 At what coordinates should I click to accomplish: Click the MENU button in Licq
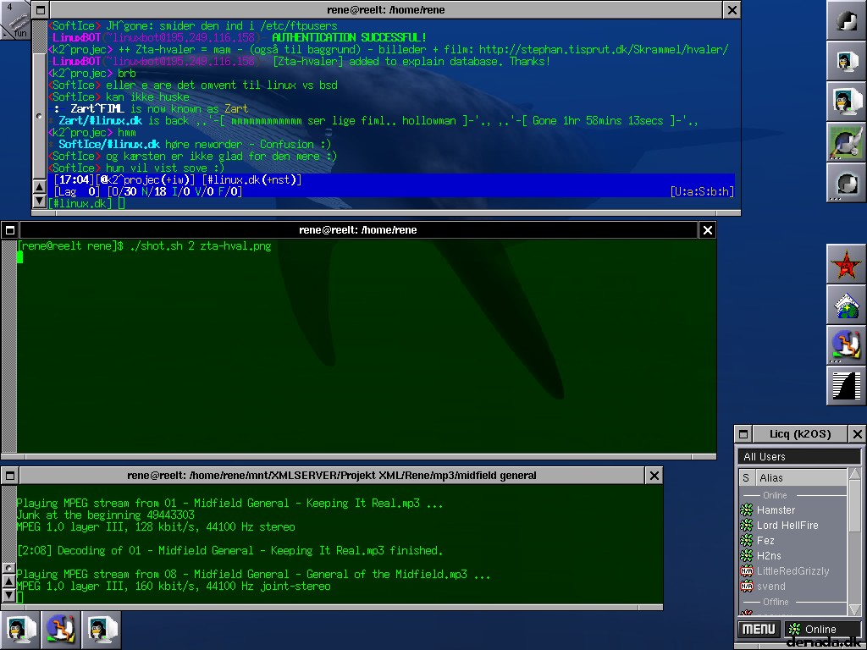click(x=759, y=629)
